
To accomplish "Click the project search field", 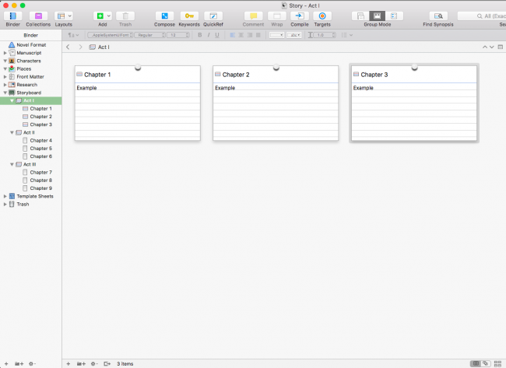I will click(x=482, y=16).
